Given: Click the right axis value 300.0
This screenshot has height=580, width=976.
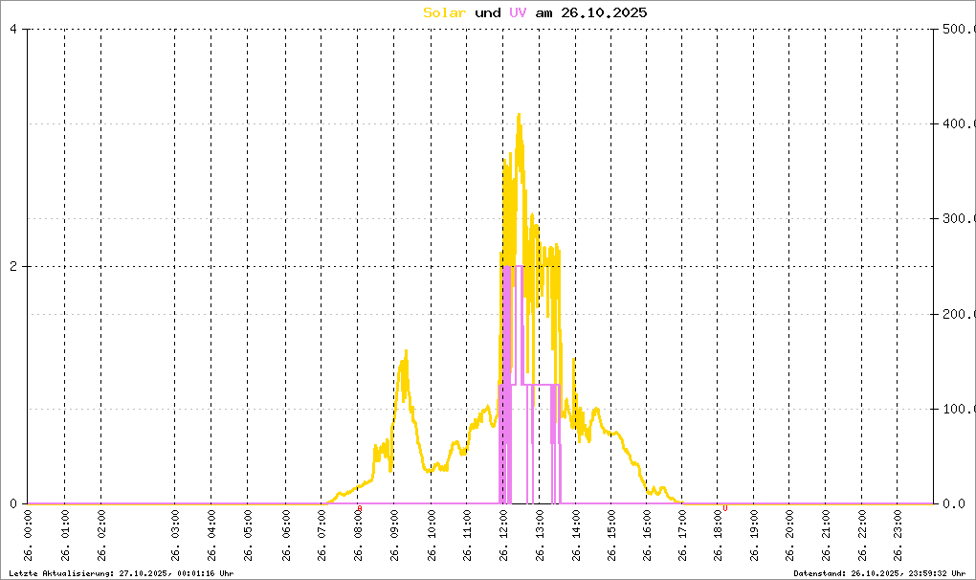Looking at the screenshot, I should tap(953, 218).
